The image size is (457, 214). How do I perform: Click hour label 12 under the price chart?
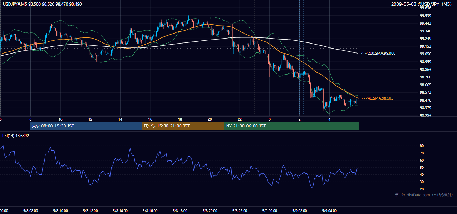[90, 119]
